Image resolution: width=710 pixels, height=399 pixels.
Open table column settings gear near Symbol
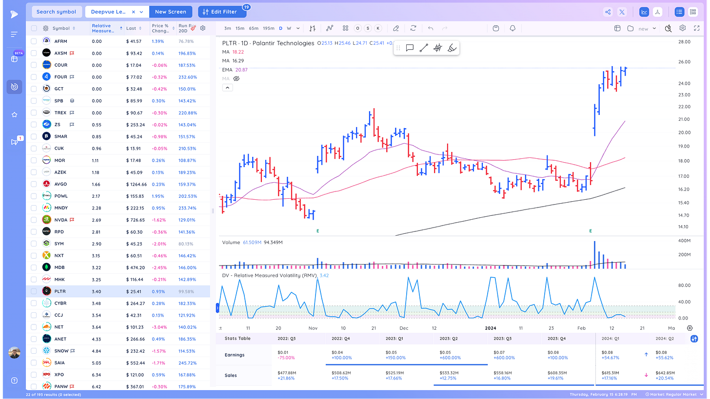click(x=46, y=28)
